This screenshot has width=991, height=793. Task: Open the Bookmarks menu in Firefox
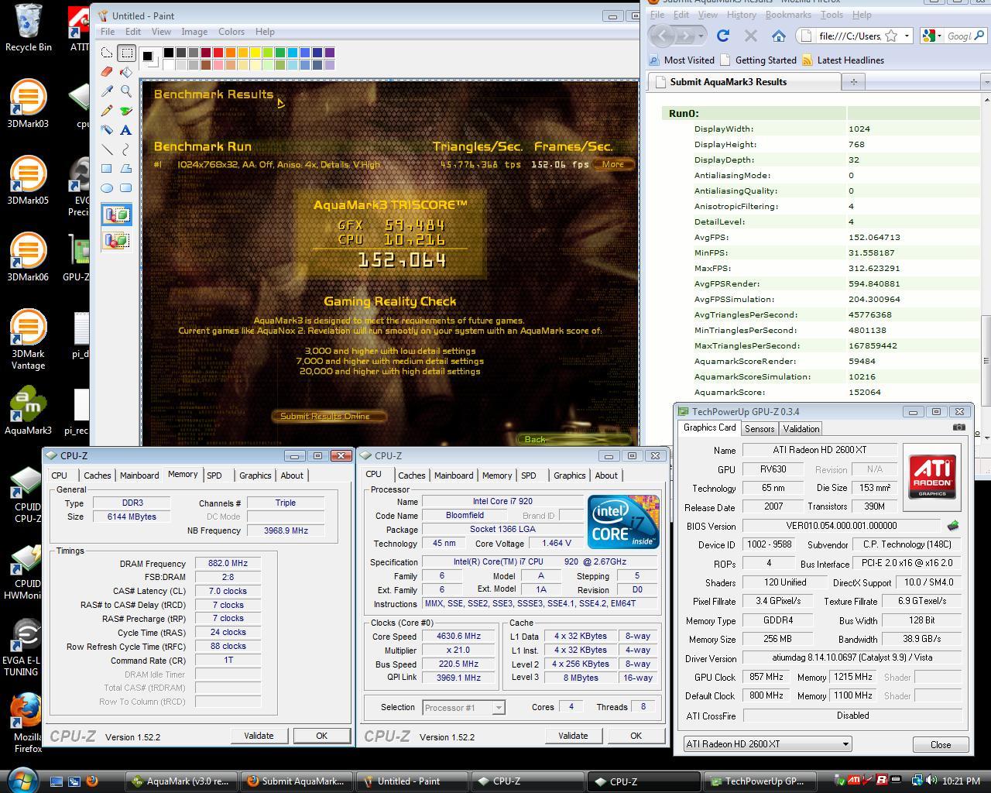click(x=788, y=15)
